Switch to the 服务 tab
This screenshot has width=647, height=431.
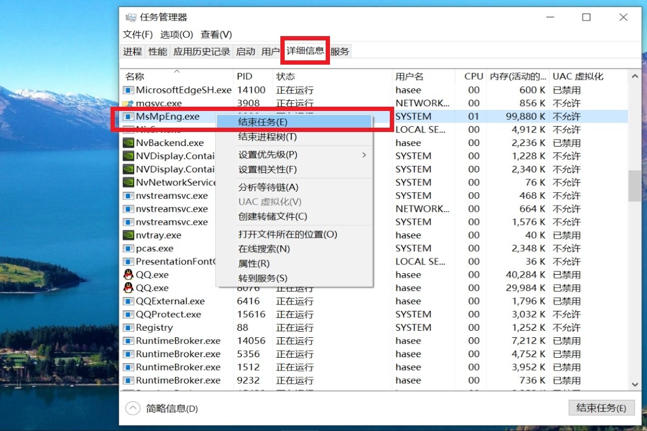[340, 51]
